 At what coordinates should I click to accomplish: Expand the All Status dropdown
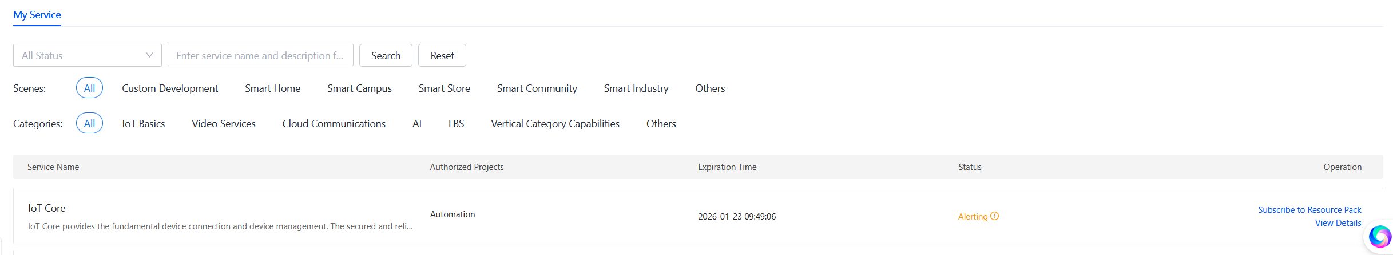87,55
